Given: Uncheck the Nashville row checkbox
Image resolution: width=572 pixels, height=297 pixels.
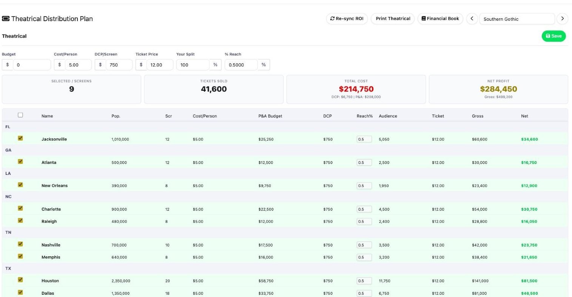Looking at the screenshot, I should coord(20,244).
